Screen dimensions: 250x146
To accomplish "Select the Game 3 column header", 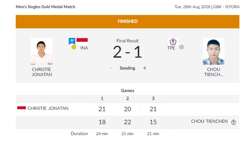I will 153,98.
